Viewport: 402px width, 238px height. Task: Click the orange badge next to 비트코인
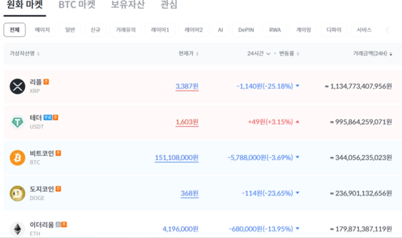(58, 153)
